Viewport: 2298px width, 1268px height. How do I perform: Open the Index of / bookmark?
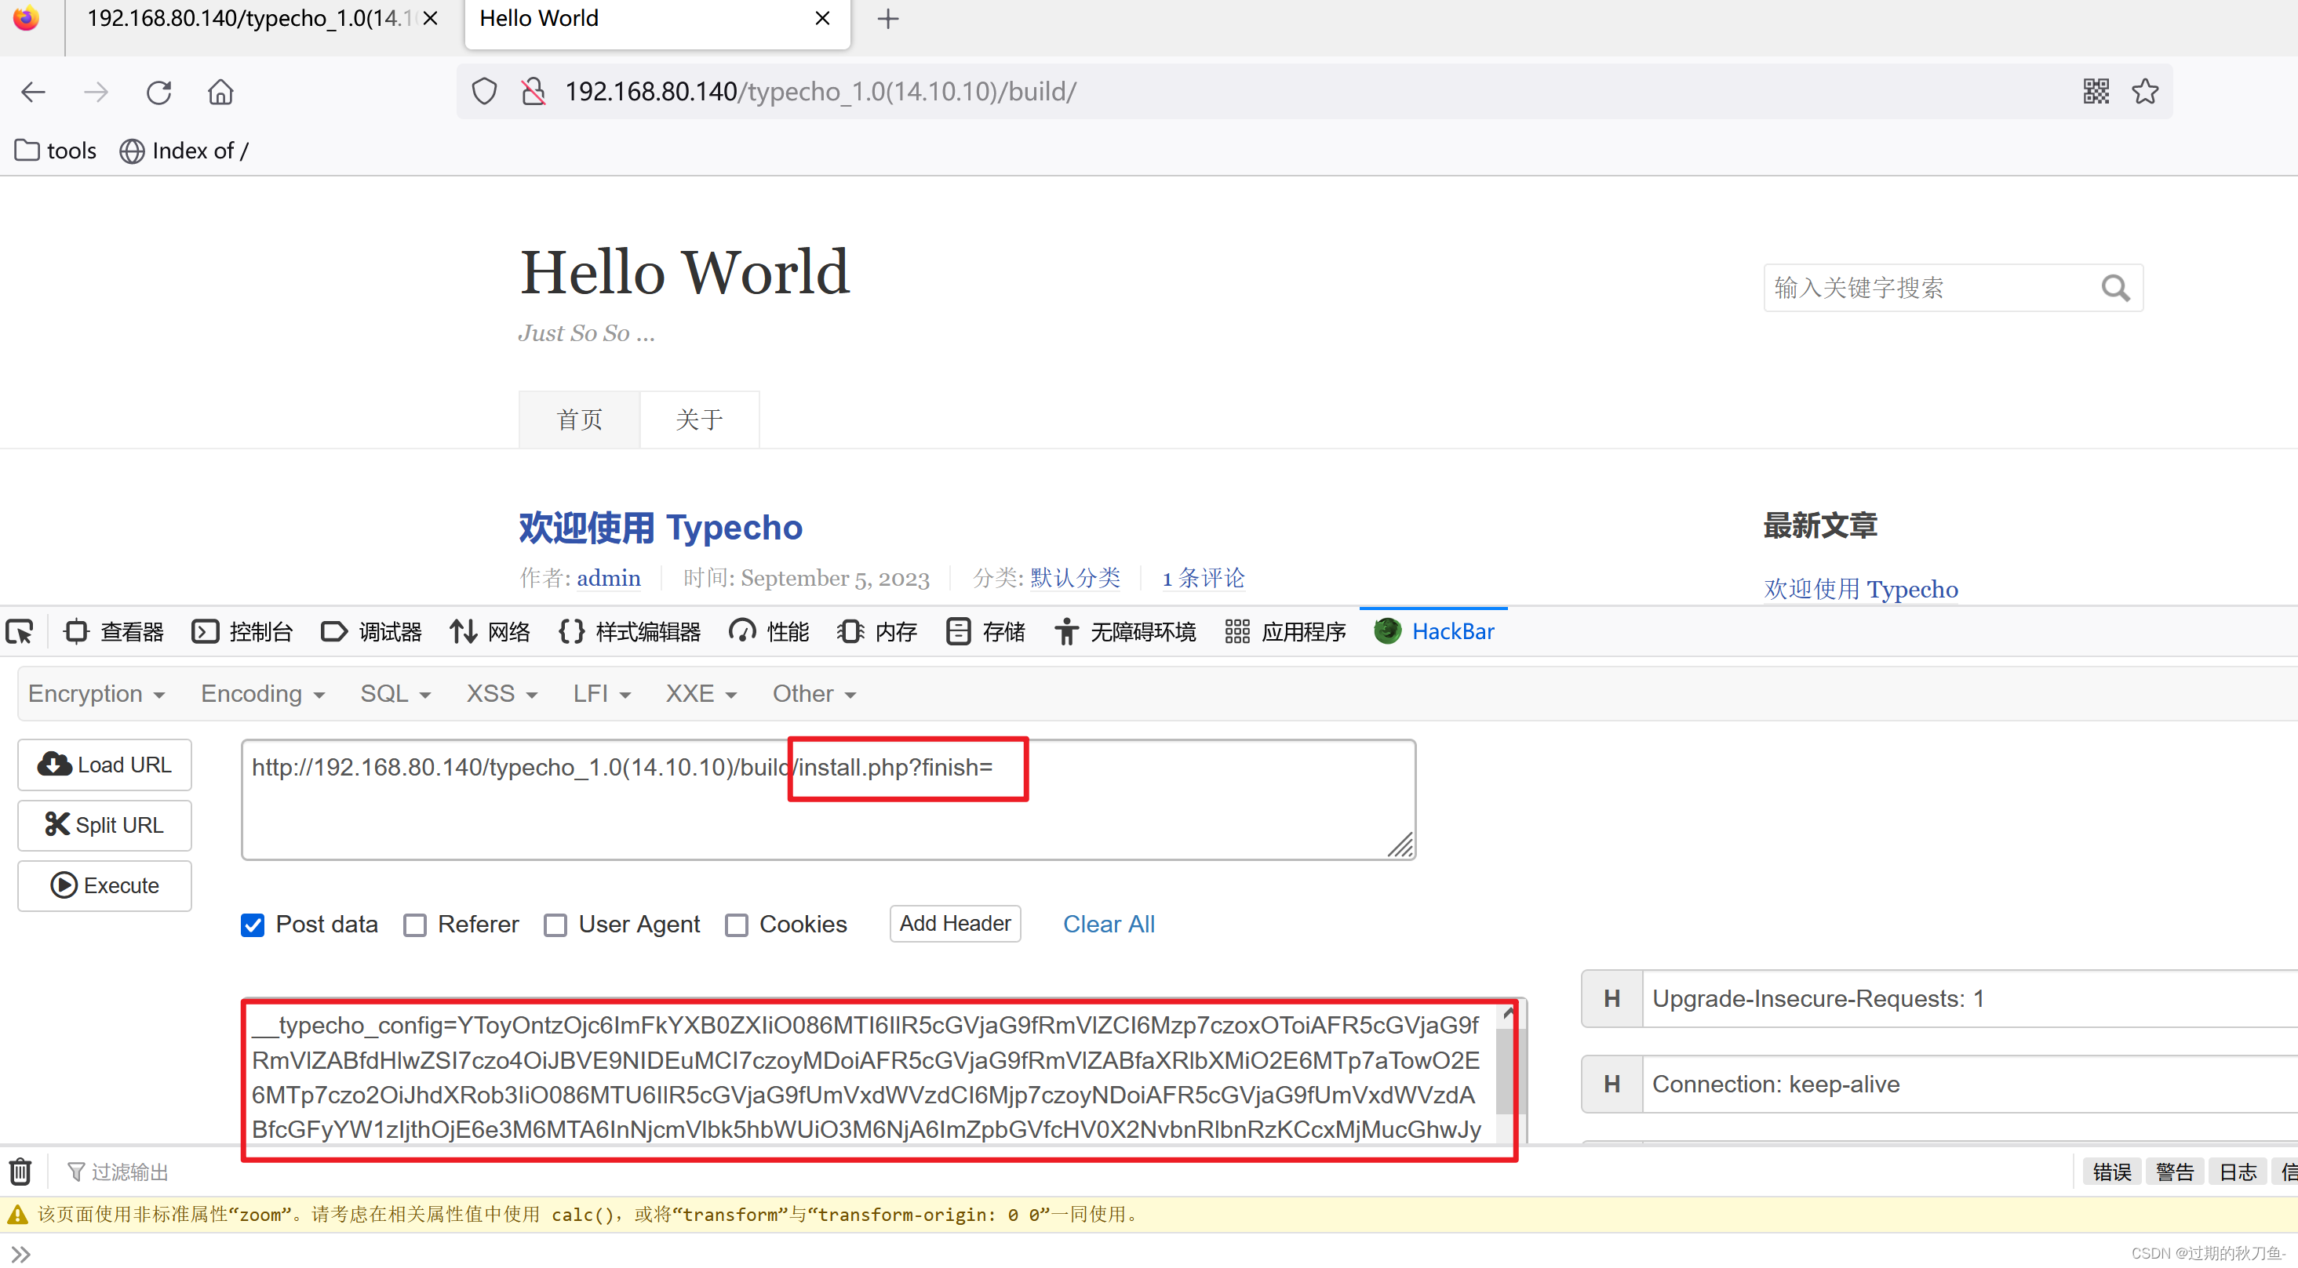pyautogui.click(x=184, y=151)
